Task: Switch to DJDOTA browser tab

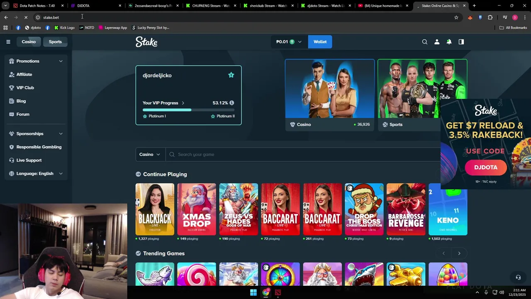Action: tap(95, 6)
